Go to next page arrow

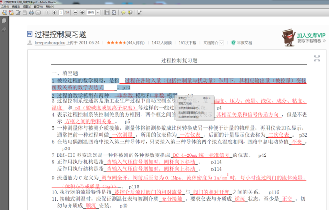(54, 12)
